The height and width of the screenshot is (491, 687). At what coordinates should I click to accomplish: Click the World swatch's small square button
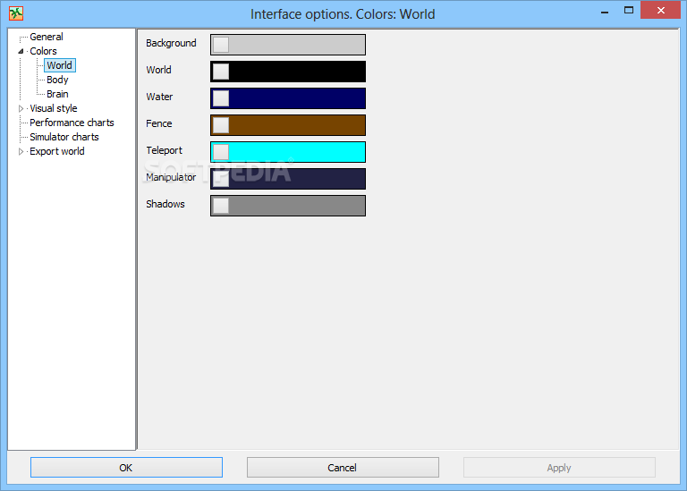click(221, 72)
